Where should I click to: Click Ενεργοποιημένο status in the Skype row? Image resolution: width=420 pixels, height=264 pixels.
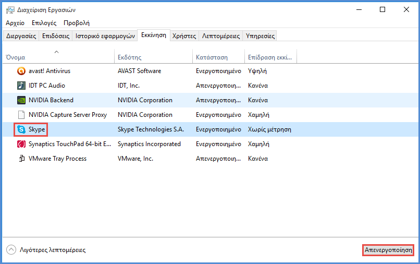[x=218, y=129]
